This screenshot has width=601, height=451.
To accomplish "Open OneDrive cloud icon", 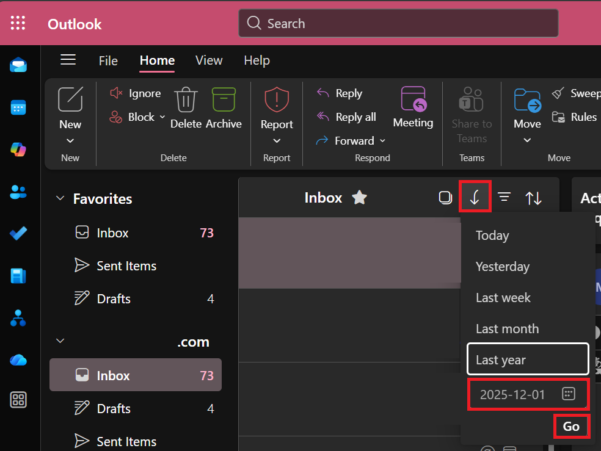I will pos(18,360).
